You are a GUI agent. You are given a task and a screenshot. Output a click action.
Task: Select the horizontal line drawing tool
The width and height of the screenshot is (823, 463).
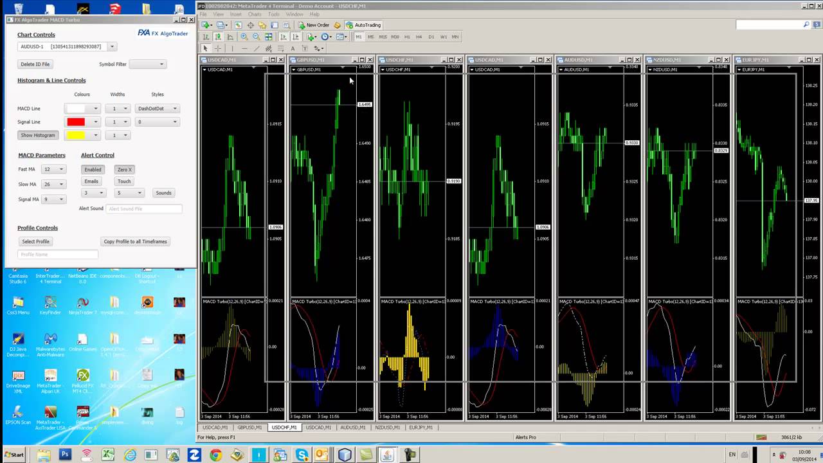[244, 48]
